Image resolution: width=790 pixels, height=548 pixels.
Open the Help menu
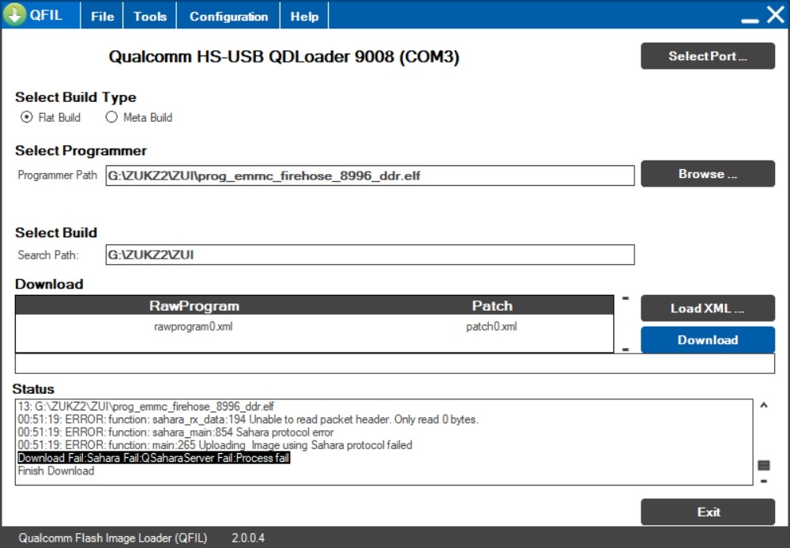pyautogui.click(x=304, y=16)
